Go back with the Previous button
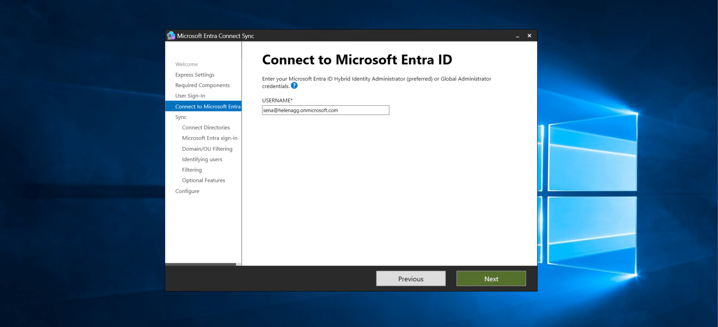 point(410,279)
